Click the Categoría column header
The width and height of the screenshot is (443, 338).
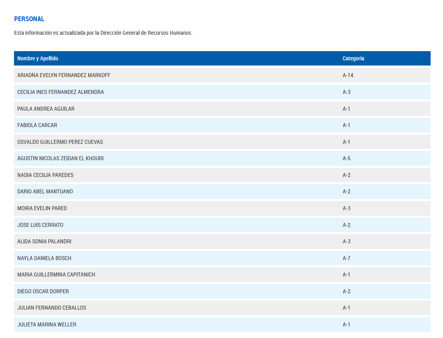point(353,58)
